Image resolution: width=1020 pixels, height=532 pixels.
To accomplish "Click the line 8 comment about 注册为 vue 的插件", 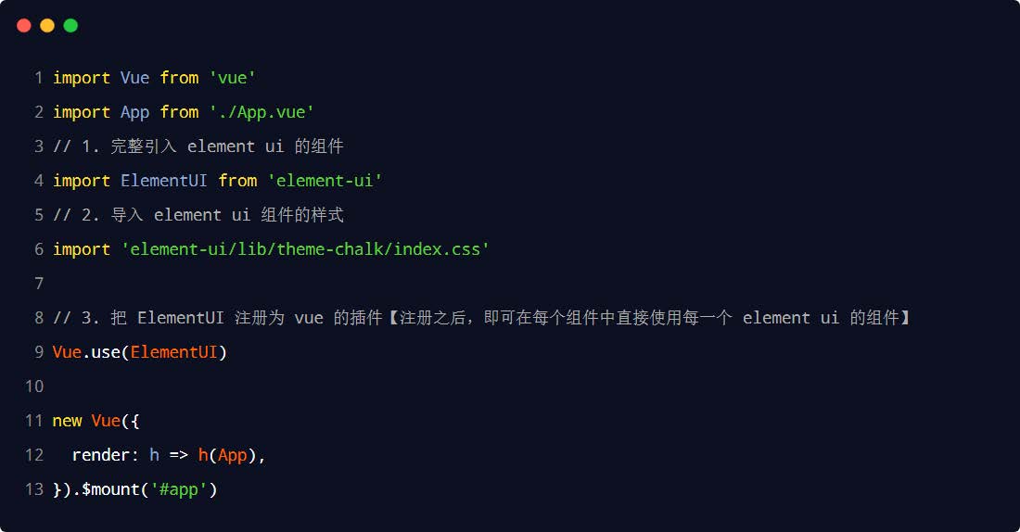I will pyautogui.click(x=481, y=318).
